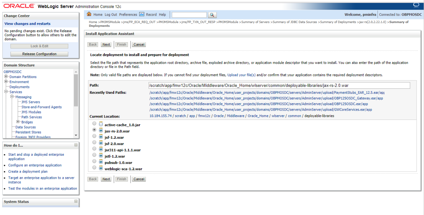Open recent path PaymentStubs_EAR_12.5.ear
The image size is (424, 215).
tap(267, 92)
